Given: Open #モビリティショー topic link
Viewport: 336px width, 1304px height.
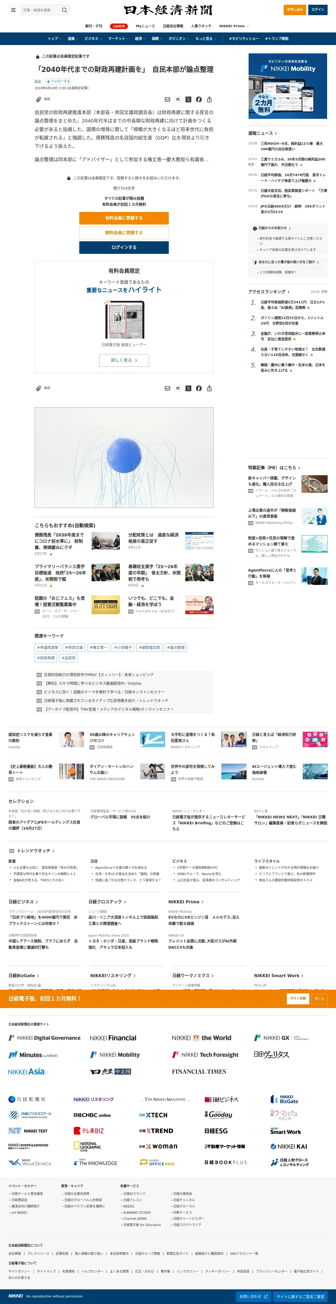Looking at the screenshot, I should (x=244, y=38).
